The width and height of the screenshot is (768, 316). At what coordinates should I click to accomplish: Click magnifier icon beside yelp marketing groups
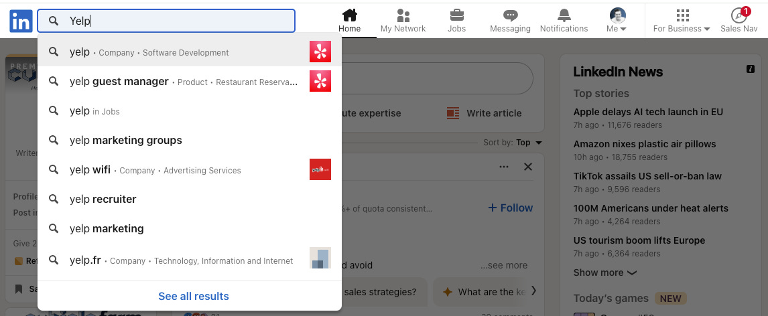pyautogui.click(x=54, y=141)
